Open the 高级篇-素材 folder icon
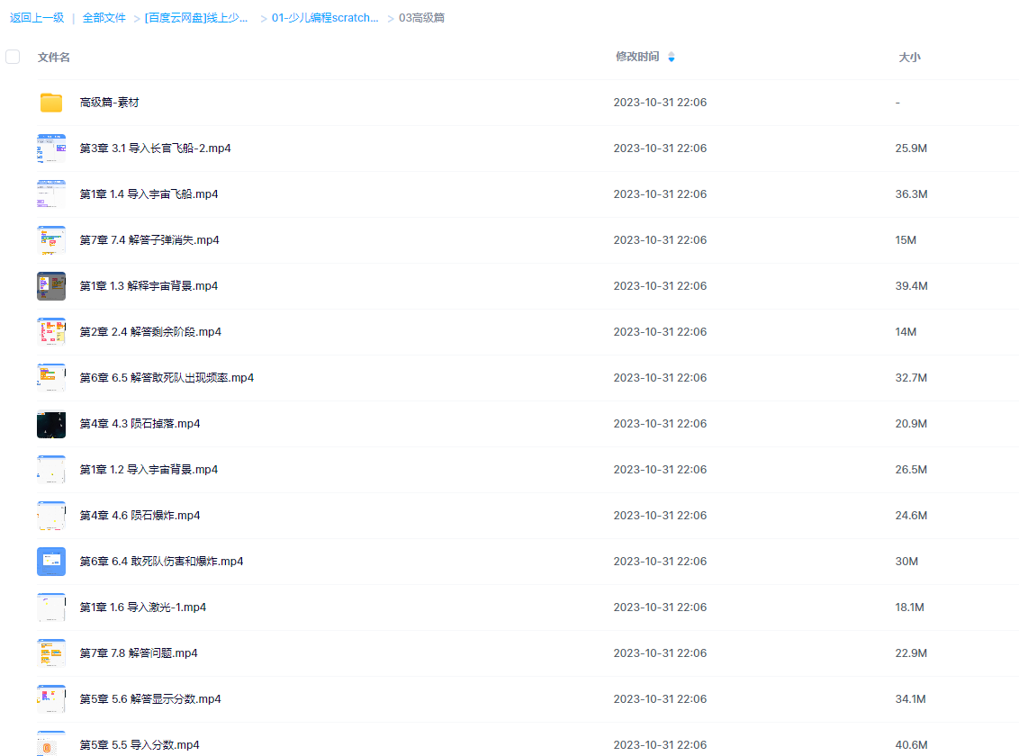Viewport: 1019px width, 756px height. click(x=51, y=102)
